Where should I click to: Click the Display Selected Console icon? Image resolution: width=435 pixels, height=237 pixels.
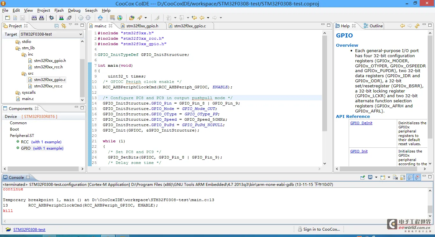370,177
